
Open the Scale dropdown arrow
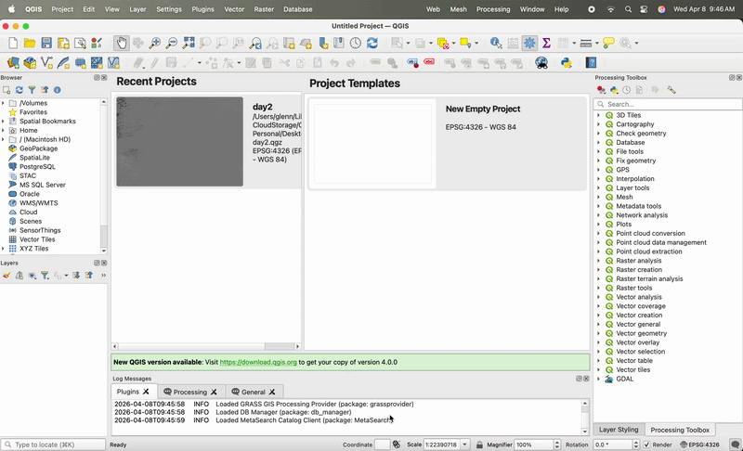465,445
